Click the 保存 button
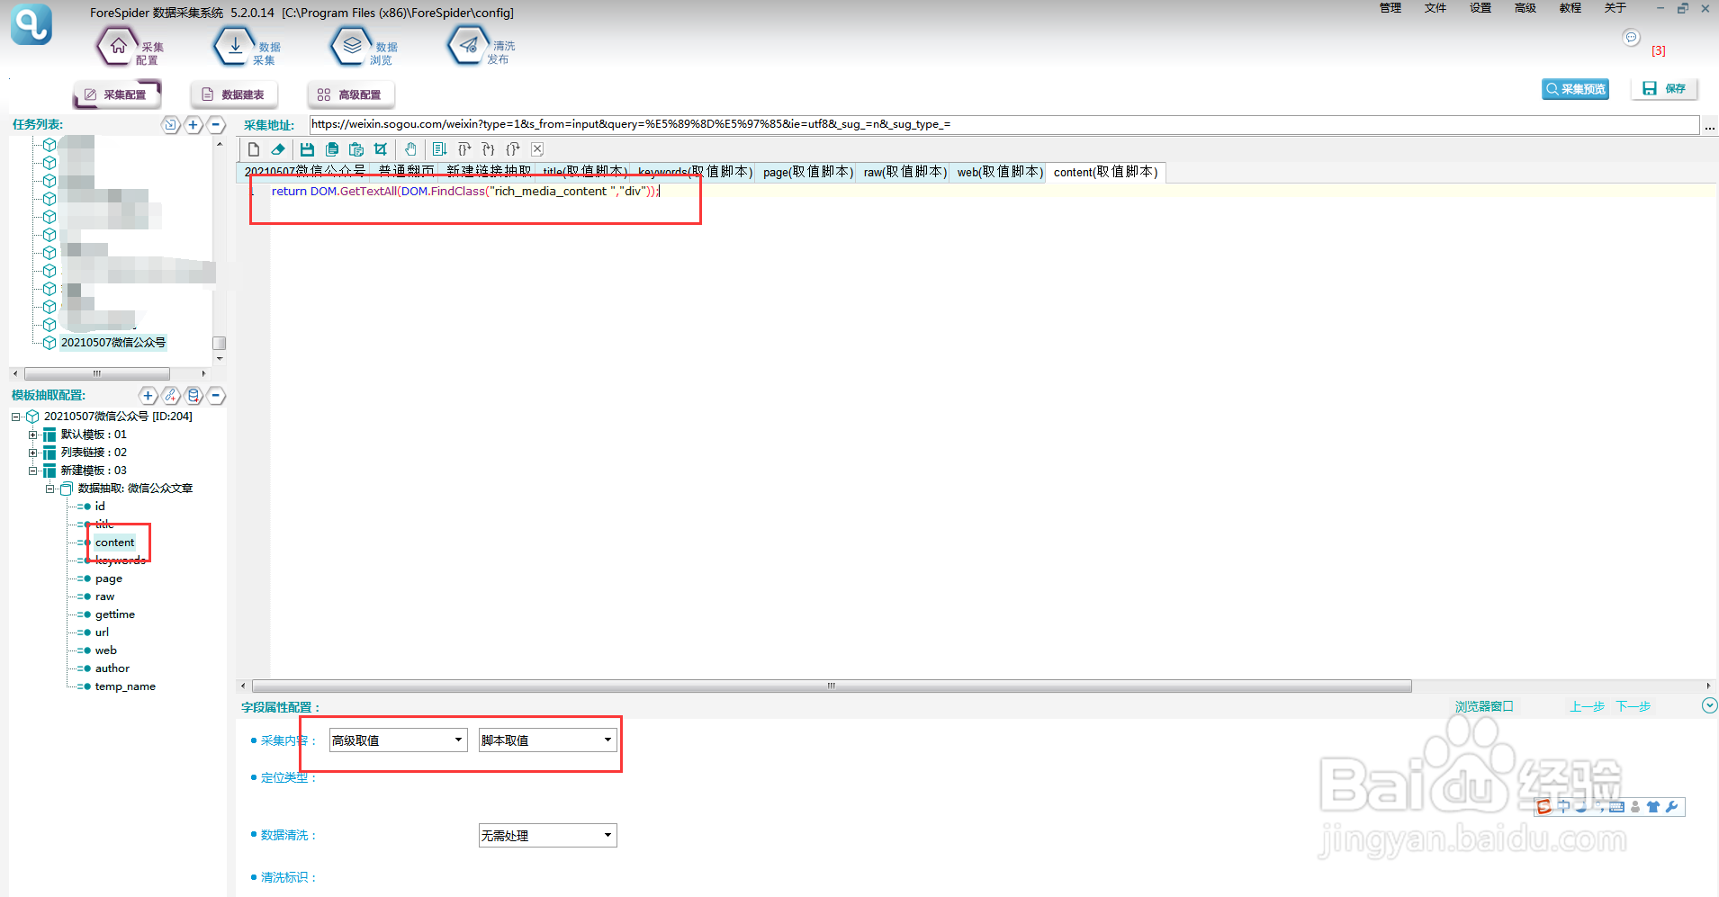Viewport: 1719px width, 897px height. pyautogui.click(x=1664, y=89)
